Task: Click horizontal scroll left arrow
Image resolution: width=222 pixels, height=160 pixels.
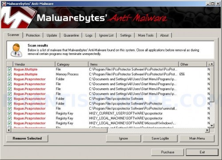Action: [x=9, y=130]
